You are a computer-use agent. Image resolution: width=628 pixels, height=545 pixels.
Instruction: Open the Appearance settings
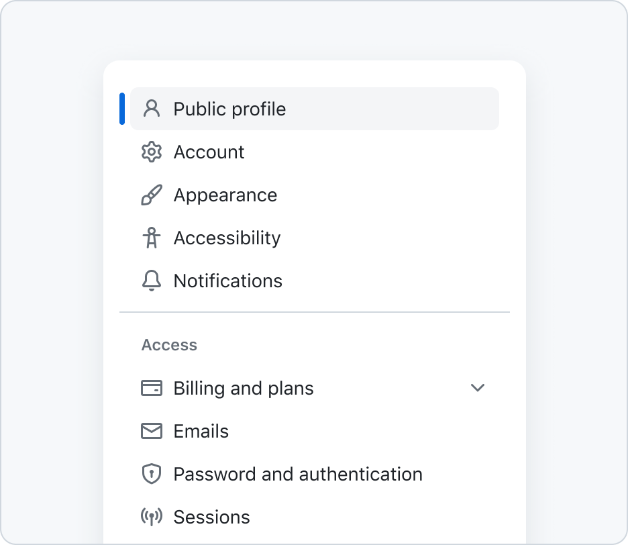[x=315, y=195]
